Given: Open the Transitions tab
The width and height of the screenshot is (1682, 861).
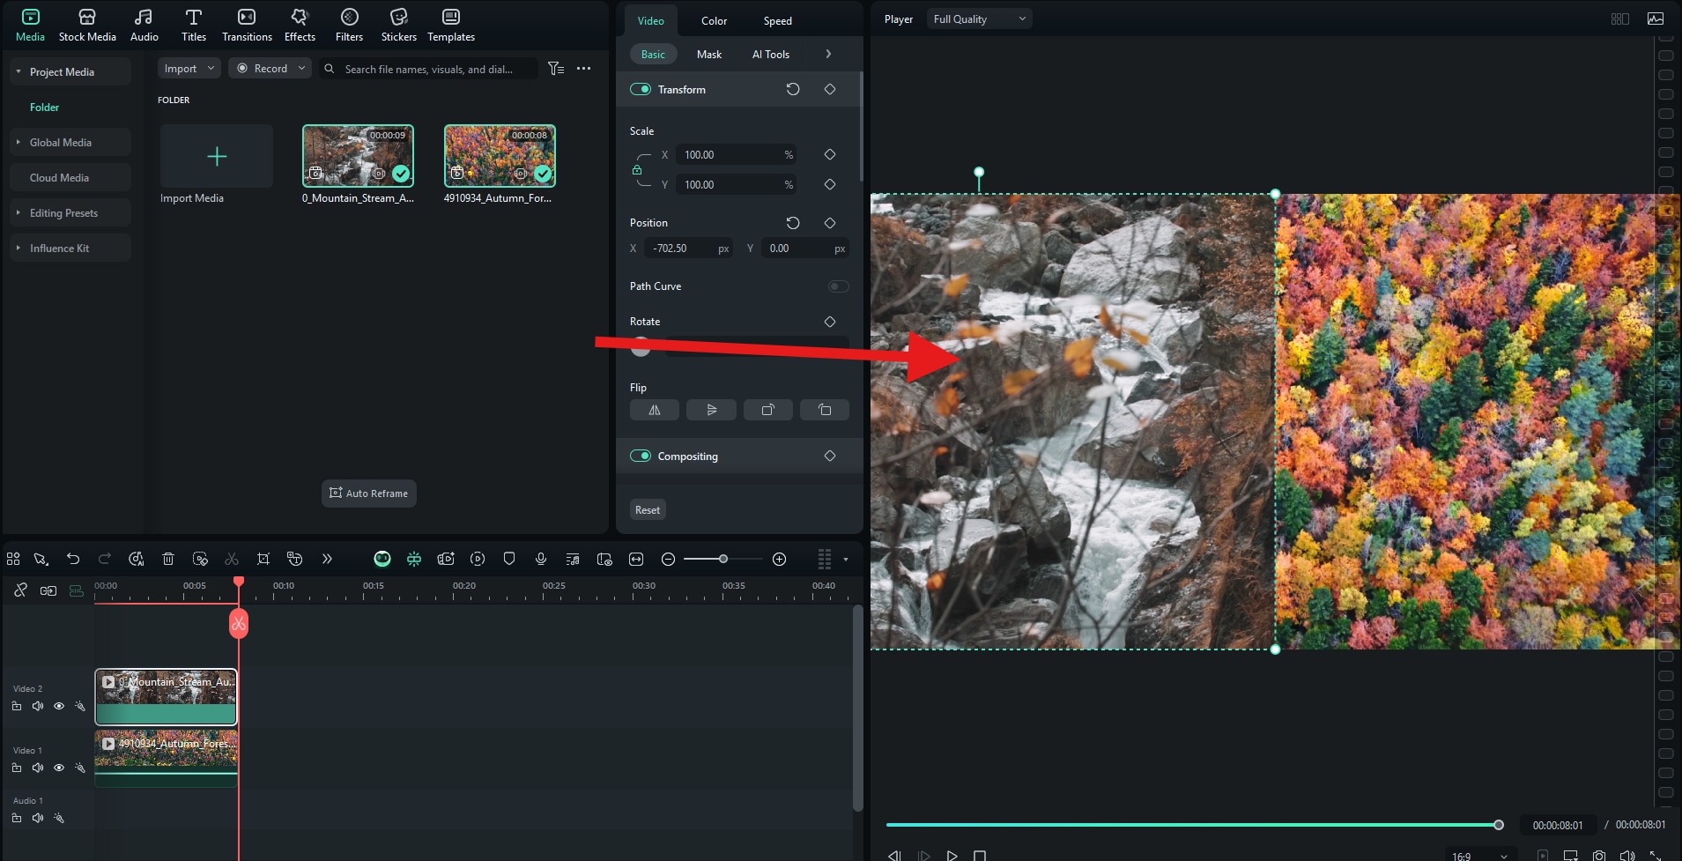Looking at the screenshot, I should (247, 25).
